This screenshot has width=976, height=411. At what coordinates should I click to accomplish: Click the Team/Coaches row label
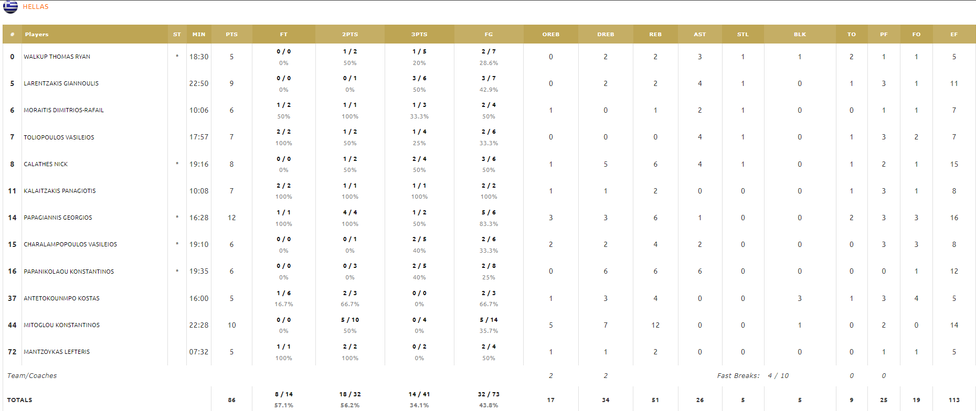coord(32,375)
